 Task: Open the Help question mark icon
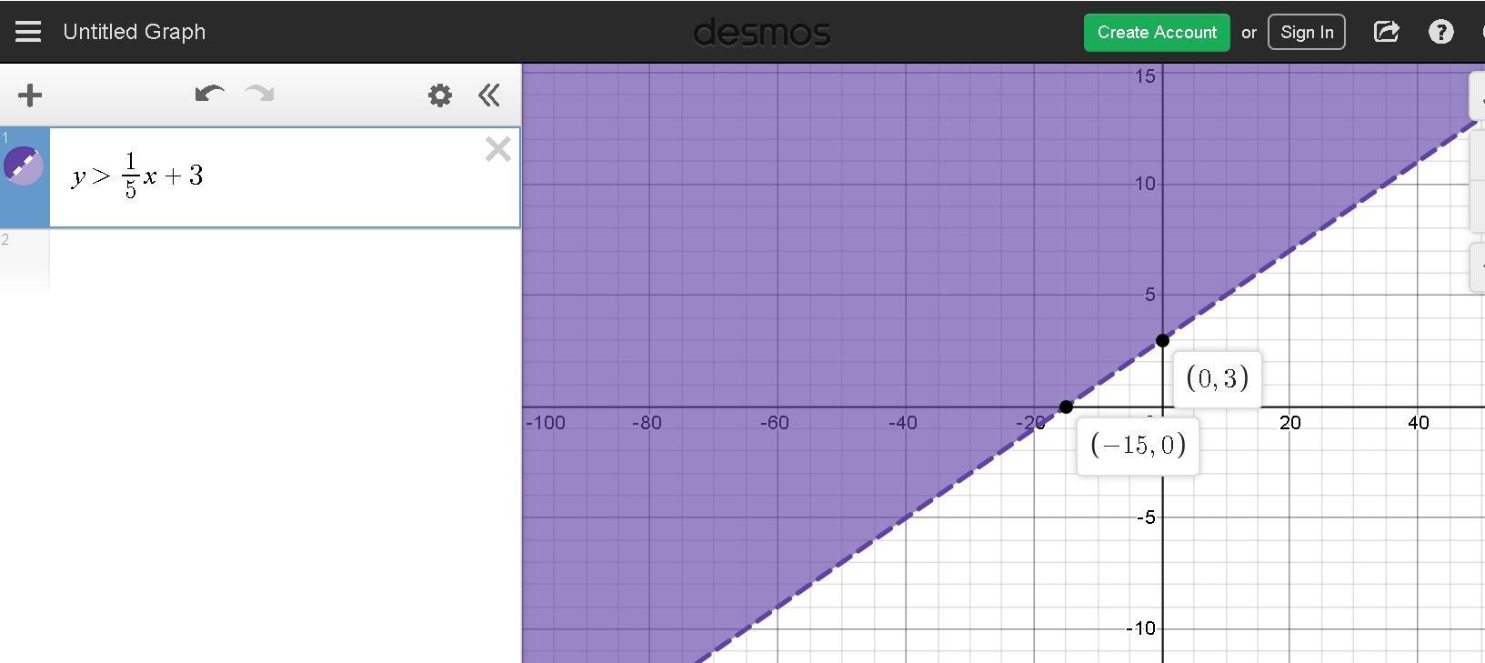(x=1441, y=32)
